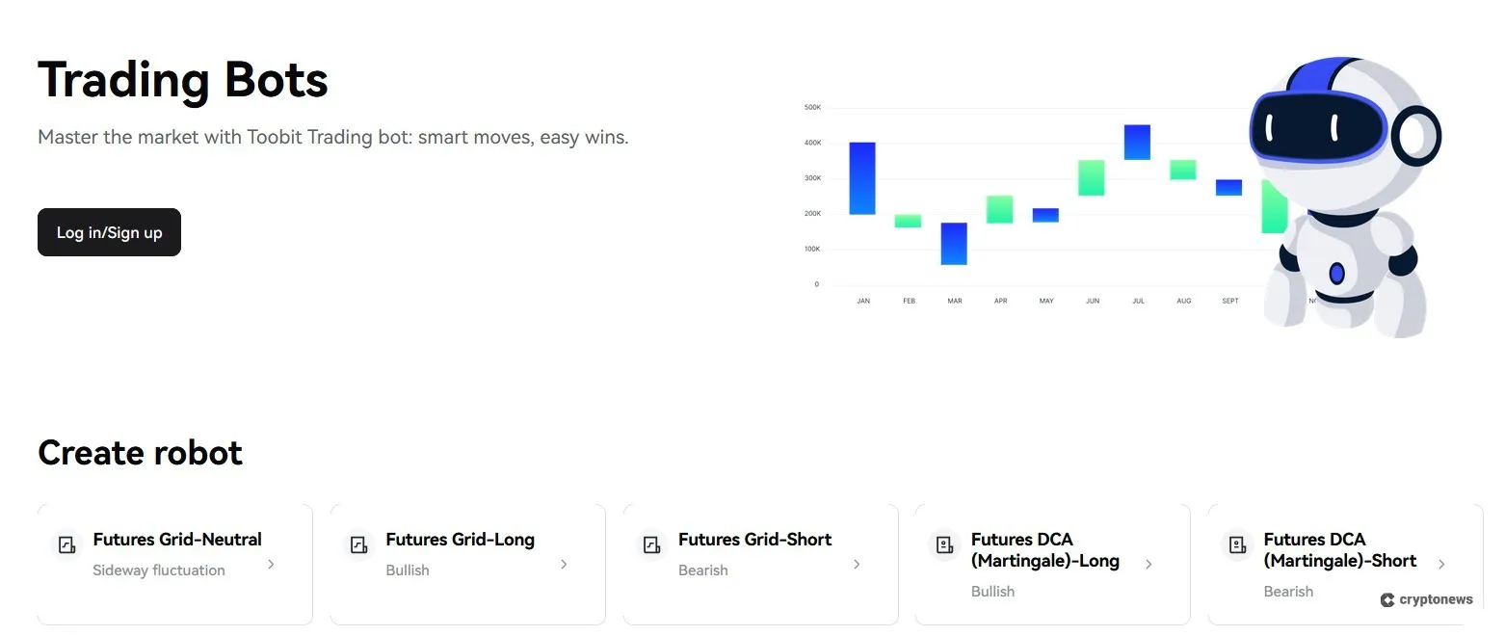Viewport: 1505px width, 636px height.
Task: Click the Futures Grid-Long card icon
Action: coord(358,545)
